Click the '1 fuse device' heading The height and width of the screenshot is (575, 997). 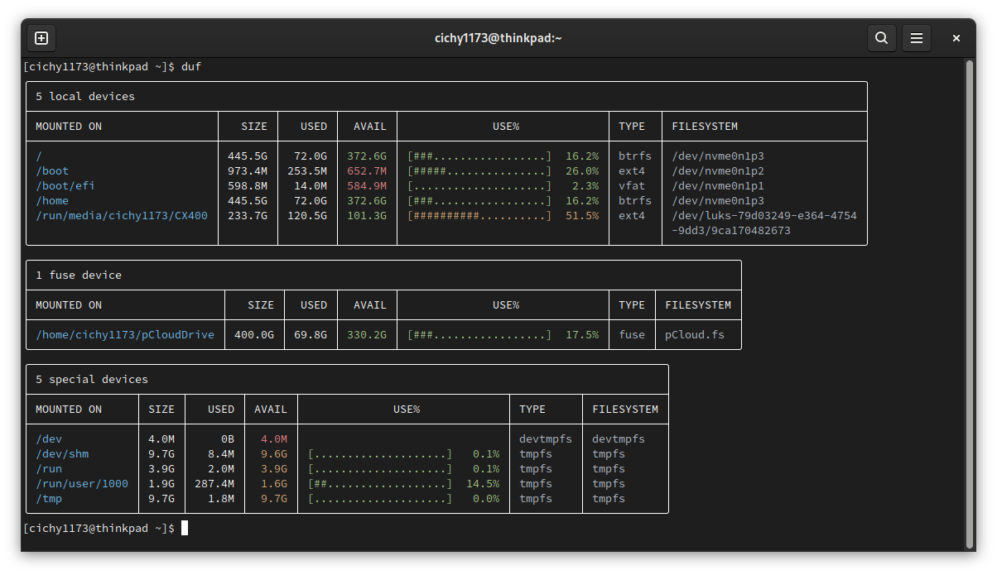79,275
